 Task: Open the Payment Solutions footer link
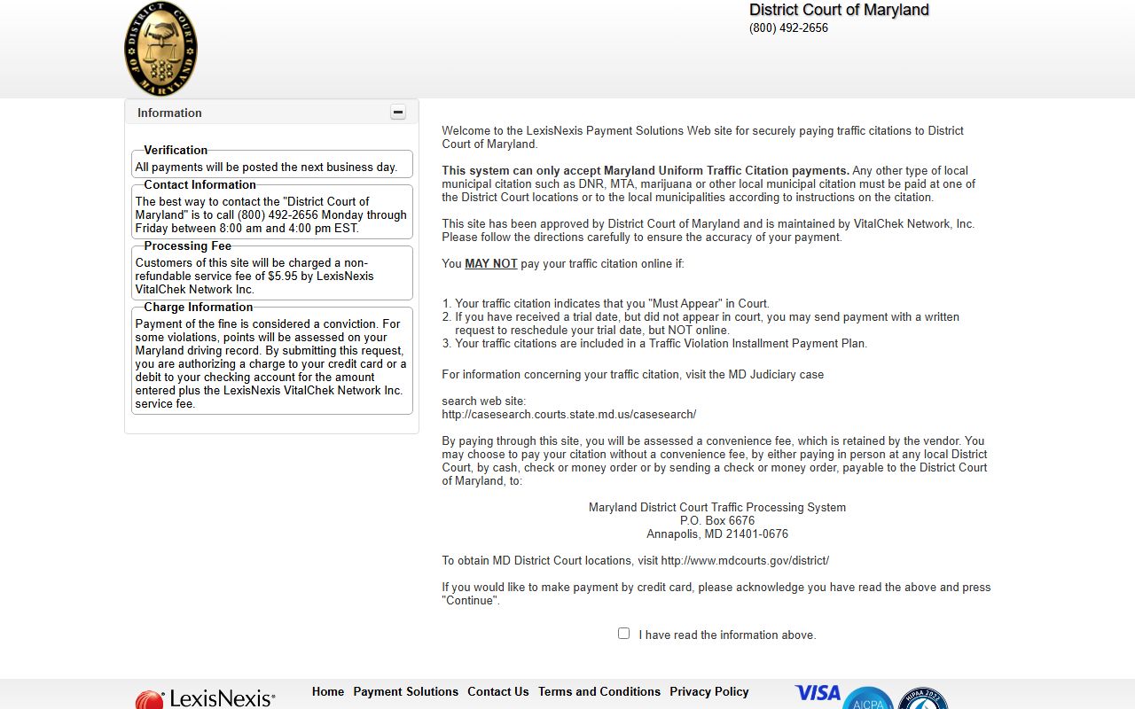coord(406,691)
